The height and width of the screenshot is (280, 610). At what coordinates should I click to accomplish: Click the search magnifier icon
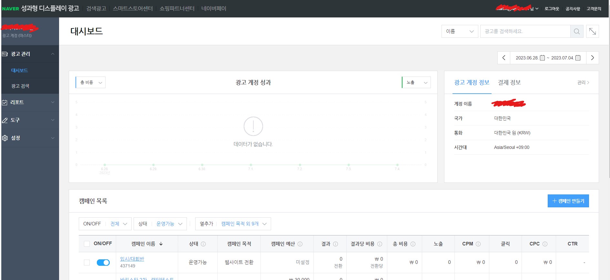(x=577, y=31)
